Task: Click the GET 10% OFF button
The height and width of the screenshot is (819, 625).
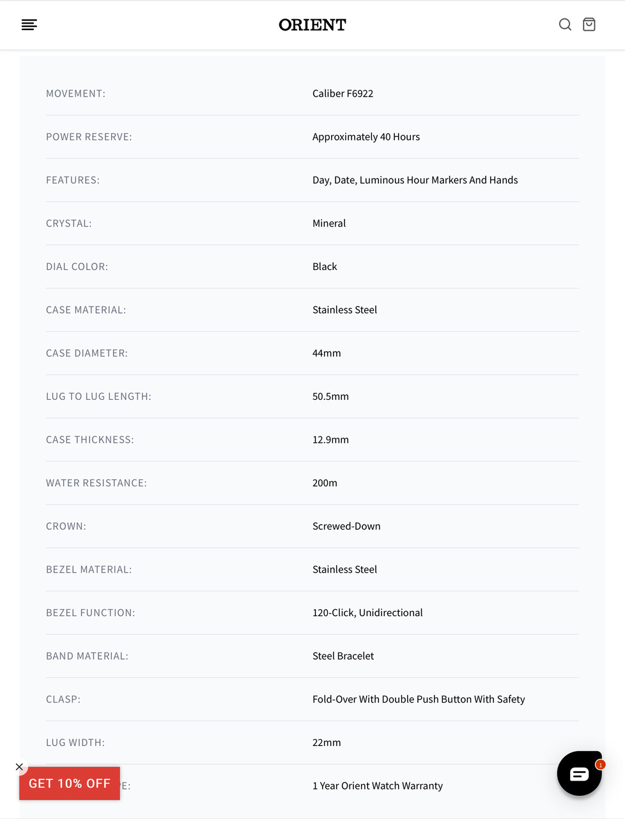Action: pyautogui.click(x=70, y=784)
